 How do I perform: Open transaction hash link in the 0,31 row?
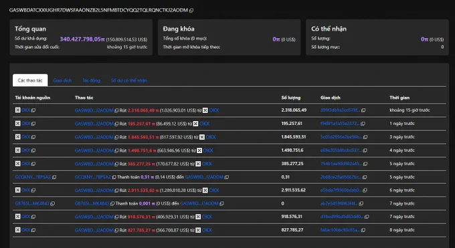pos(341,177)
